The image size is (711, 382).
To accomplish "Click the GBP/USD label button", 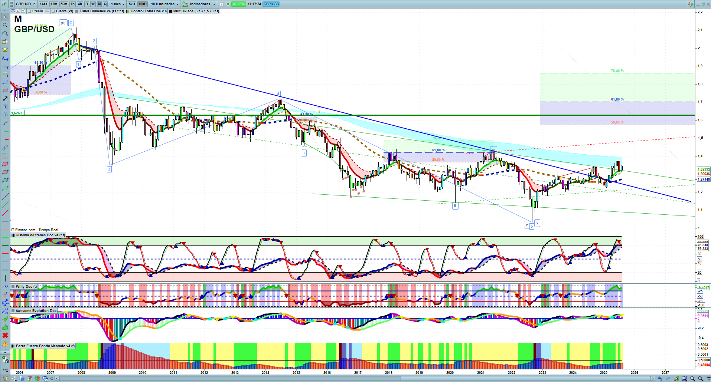I will click(x=271, y=4).
